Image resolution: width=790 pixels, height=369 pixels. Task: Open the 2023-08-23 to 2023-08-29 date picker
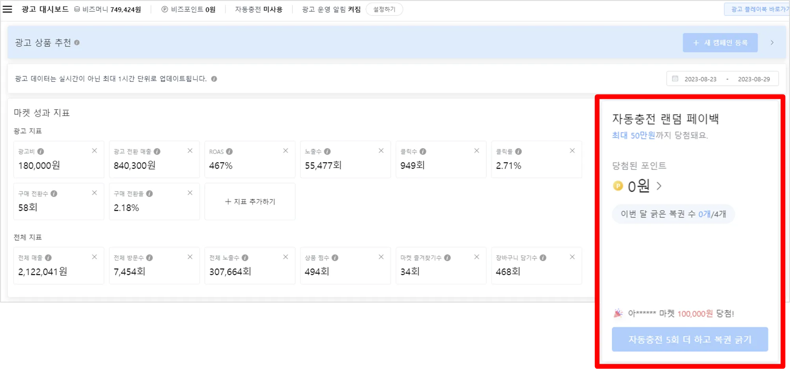[723, 79]
